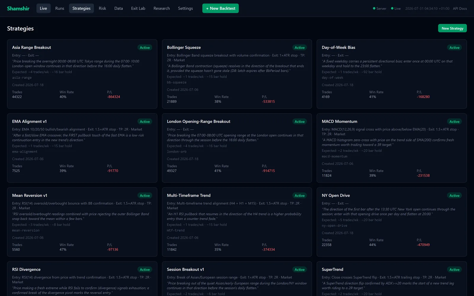Click the day-of-week slug text
The width and height of the screenshot is (474, 296).
(x=332, y=78)
